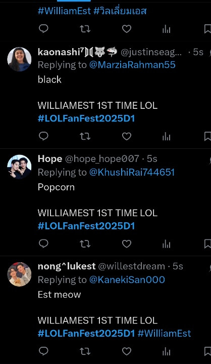Like kaonashi's "black" tweet
This screenshot has height=364, width=211.
pos(127,136)
